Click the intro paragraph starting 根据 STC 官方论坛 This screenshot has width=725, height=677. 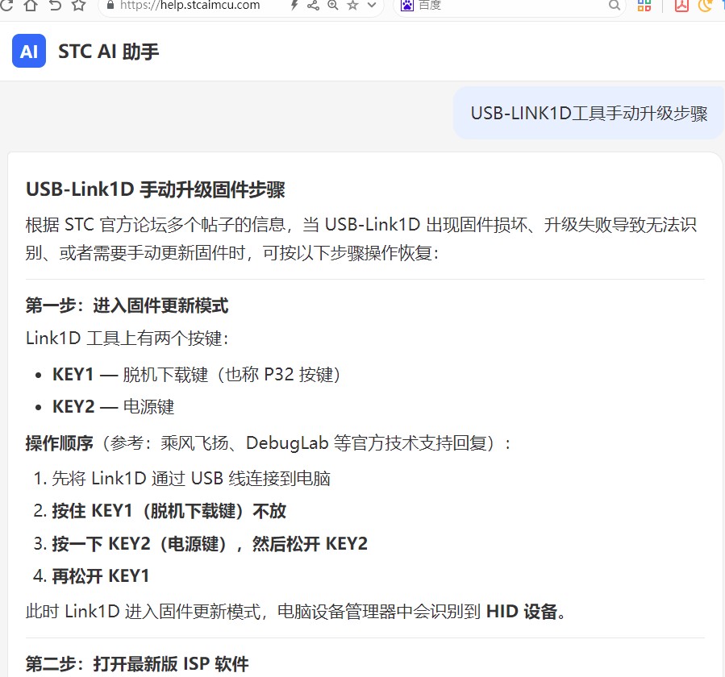tap(361, 239)
